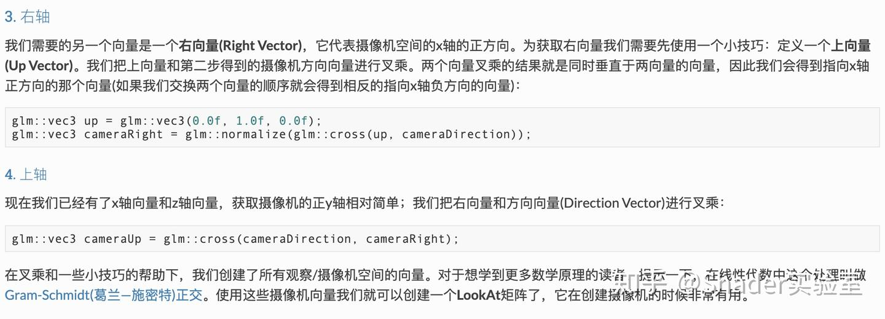
Task: Click the paragraph starting with 在叉乘和一些小技巧
Action: coord(436,285)
